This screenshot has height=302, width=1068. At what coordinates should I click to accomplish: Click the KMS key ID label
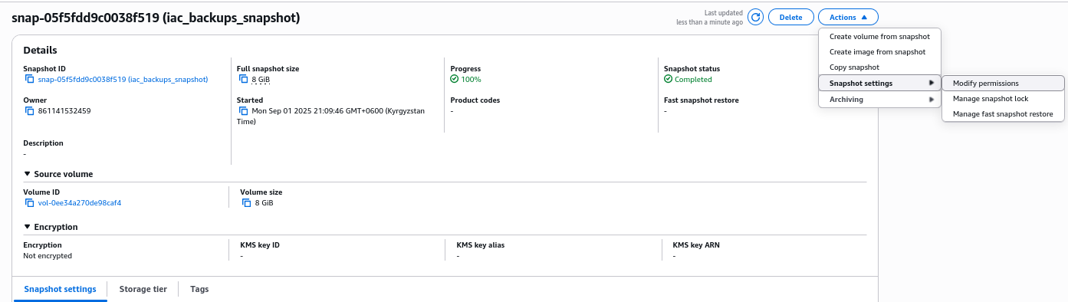pos(260,245)
